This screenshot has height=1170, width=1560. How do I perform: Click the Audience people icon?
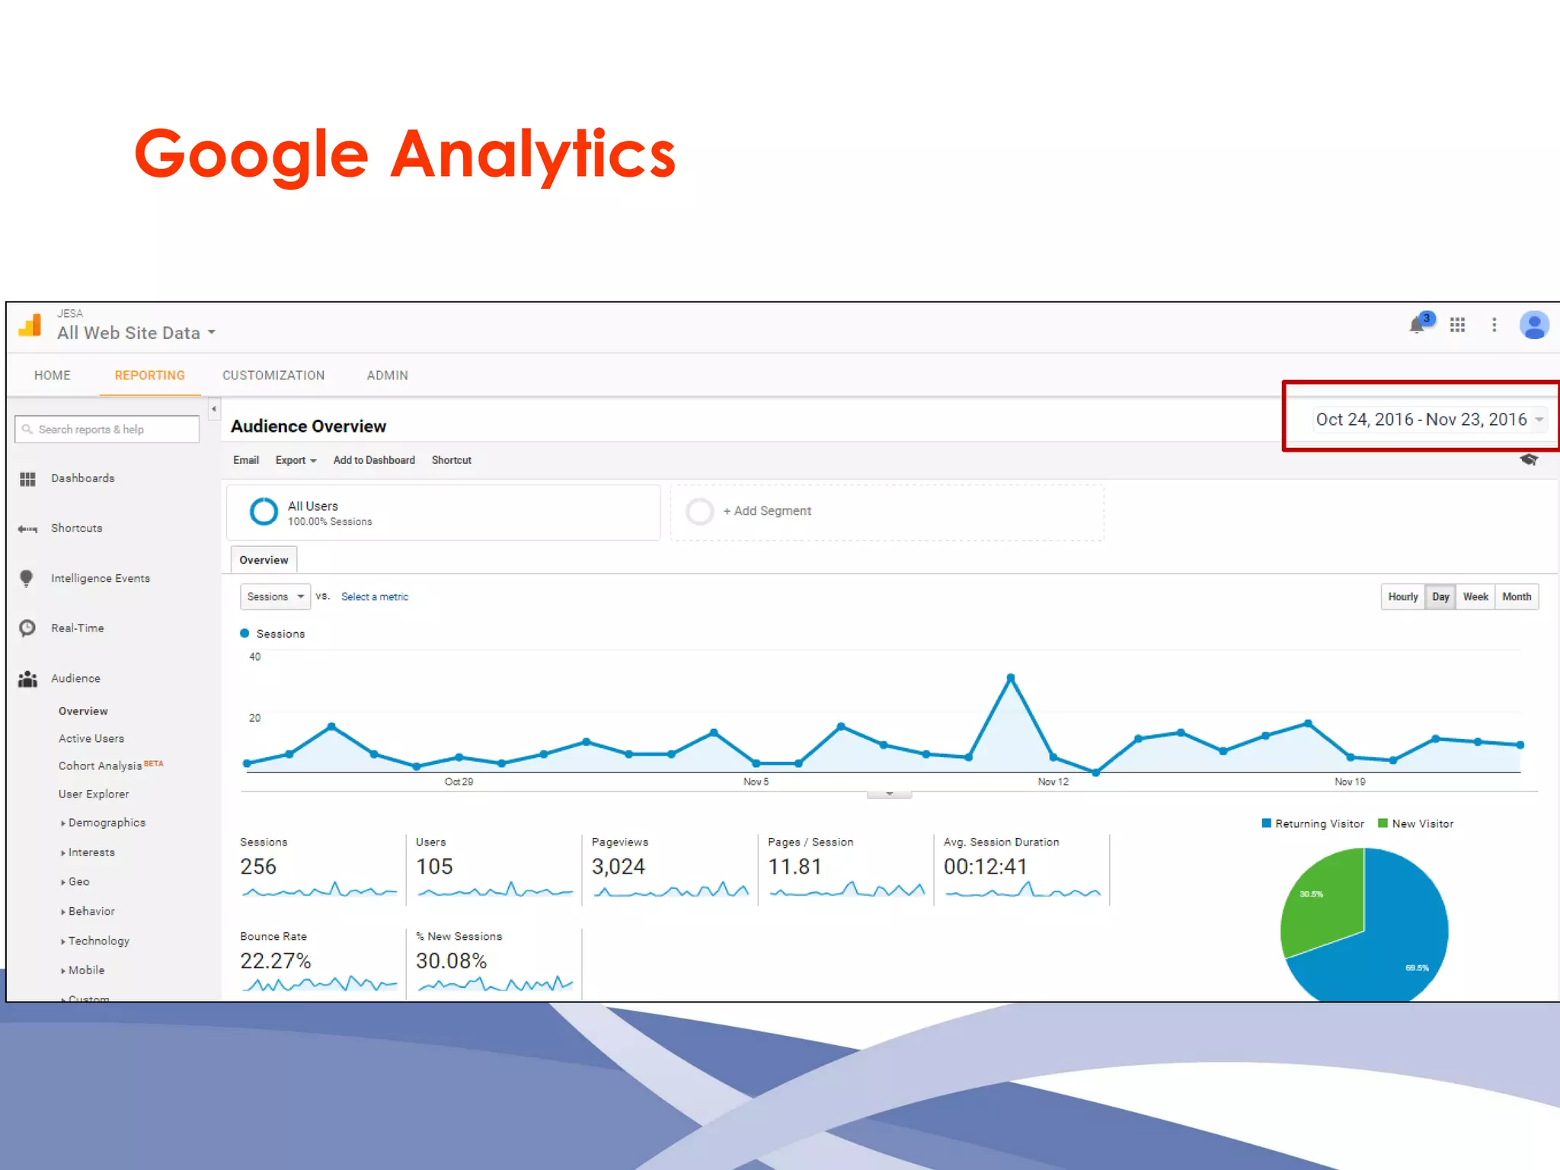point(27,679)
